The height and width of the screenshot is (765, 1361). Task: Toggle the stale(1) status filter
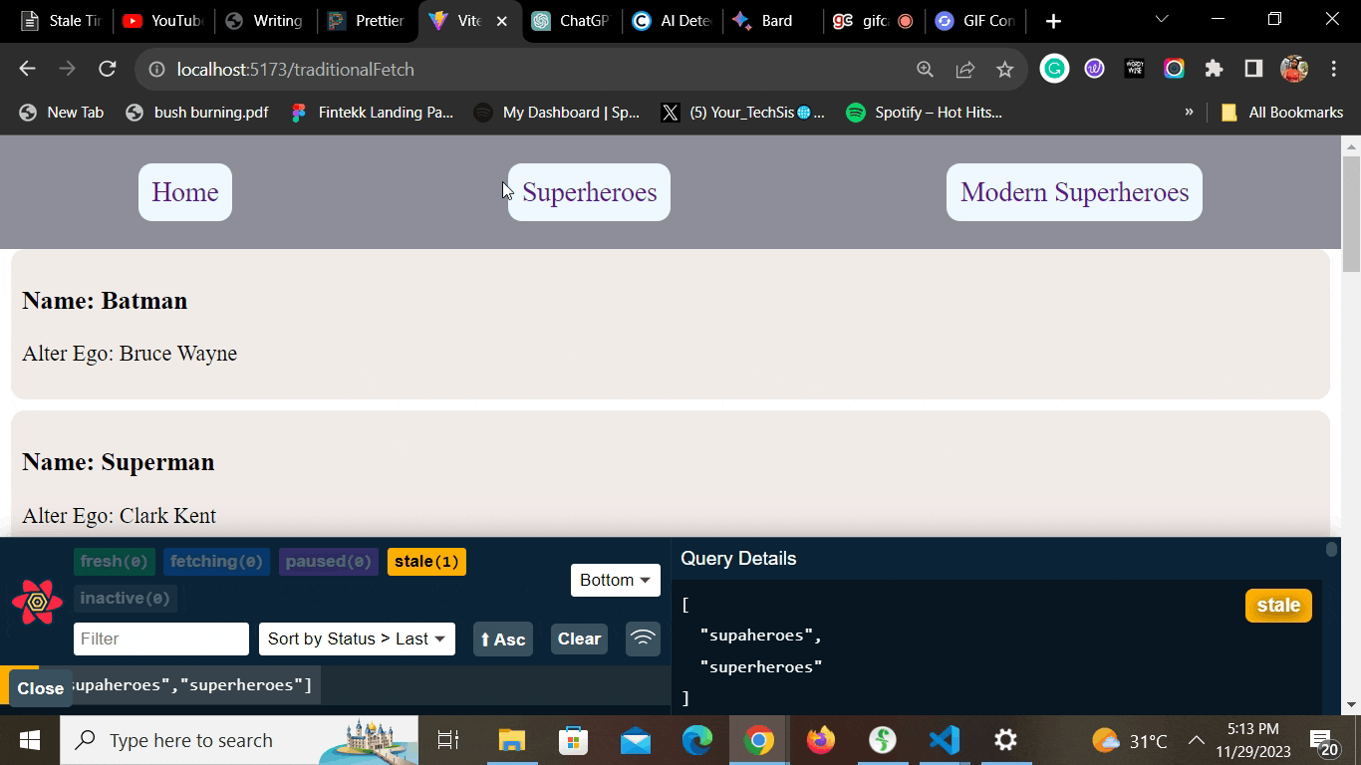(426, 562)
